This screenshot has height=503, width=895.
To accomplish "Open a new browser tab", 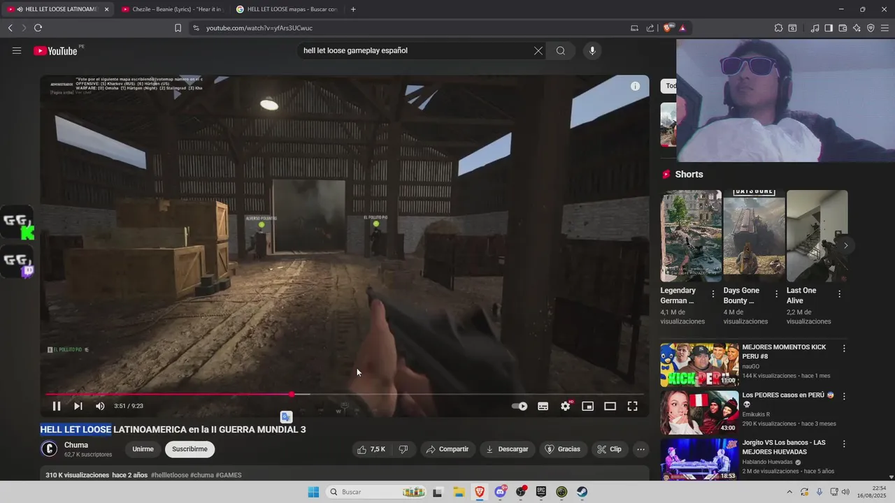I will click(353, 9).
